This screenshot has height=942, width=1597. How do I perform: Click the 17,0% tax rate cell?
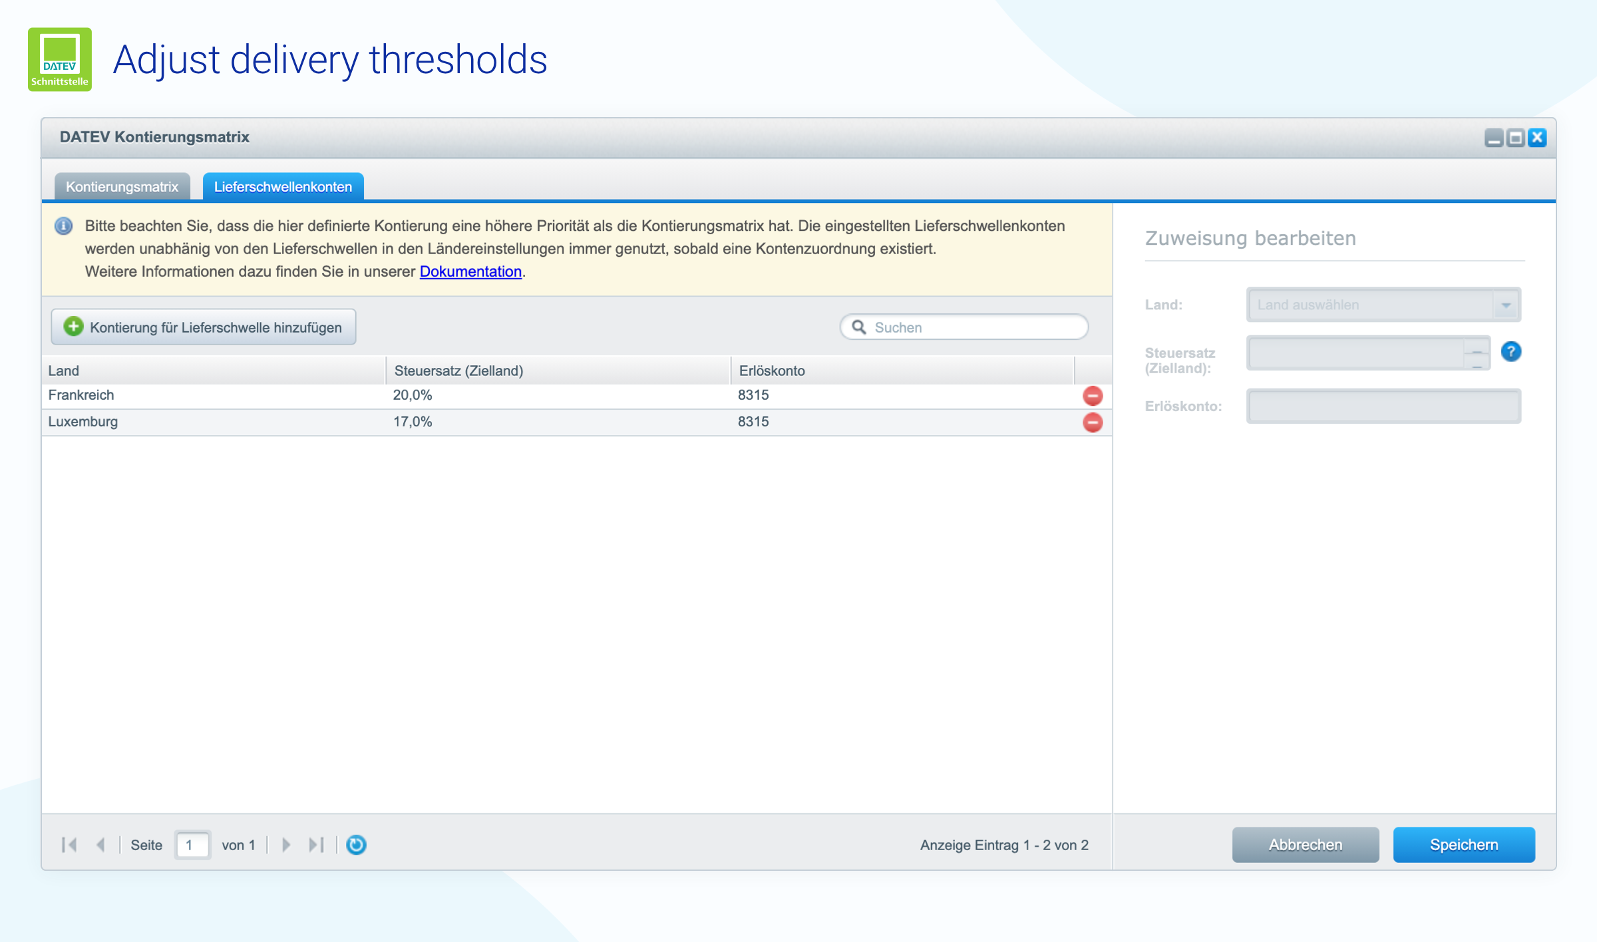[413, 422]
